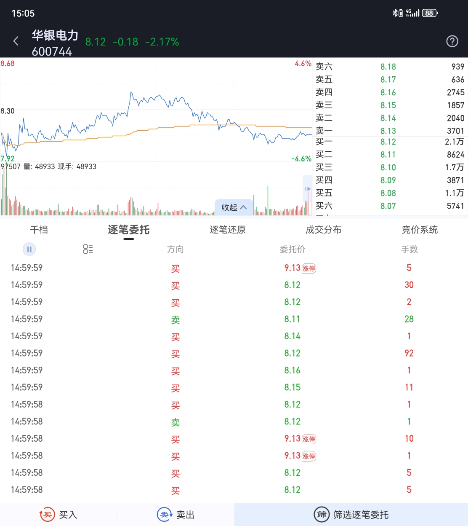Click the 15:05 status bar clock

[x=23, y=13]
